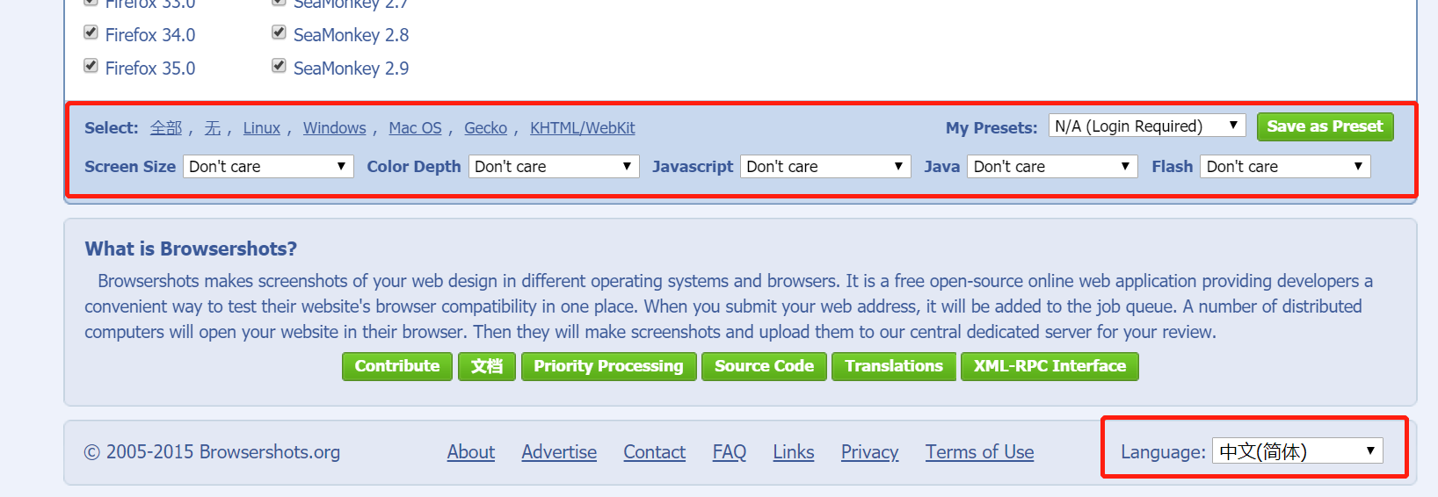The image size is (1438, 497).
Task: Select all browsers via 全部 link
Action: coord(166,128)
